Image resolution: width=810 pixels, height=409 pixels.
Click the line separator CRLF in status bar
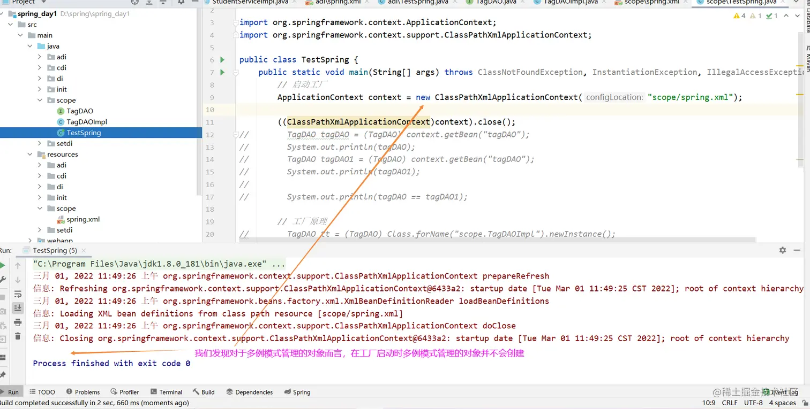pos(730,403)
